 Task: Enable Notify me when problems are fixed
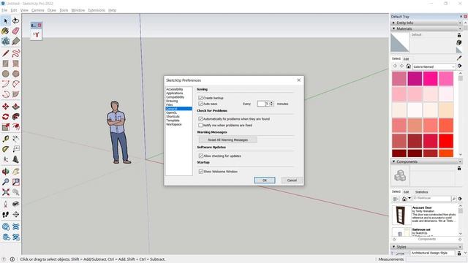pos(200,125)
